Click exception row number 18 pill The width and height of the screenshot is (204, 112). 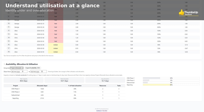pyautogui.click(x=8, y=52)
